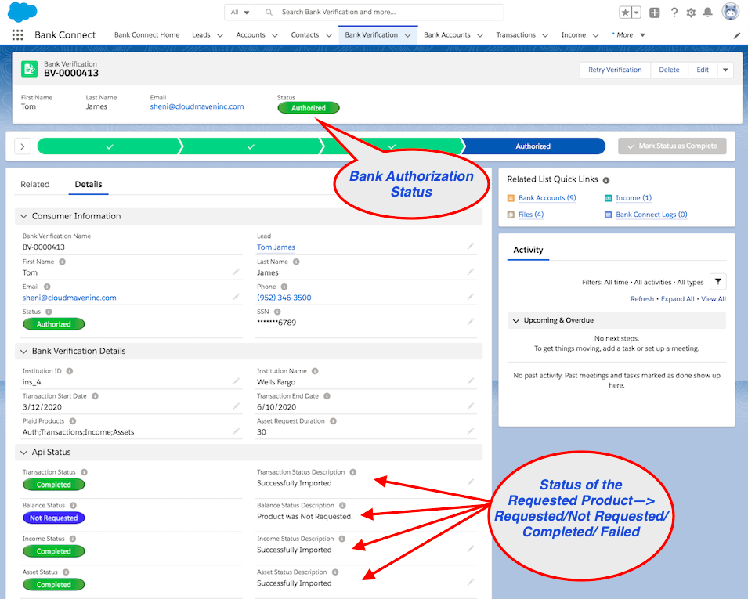748x599 pixels.
Task: Click the Not Requested badge under Balance Status
Action: 53,518
